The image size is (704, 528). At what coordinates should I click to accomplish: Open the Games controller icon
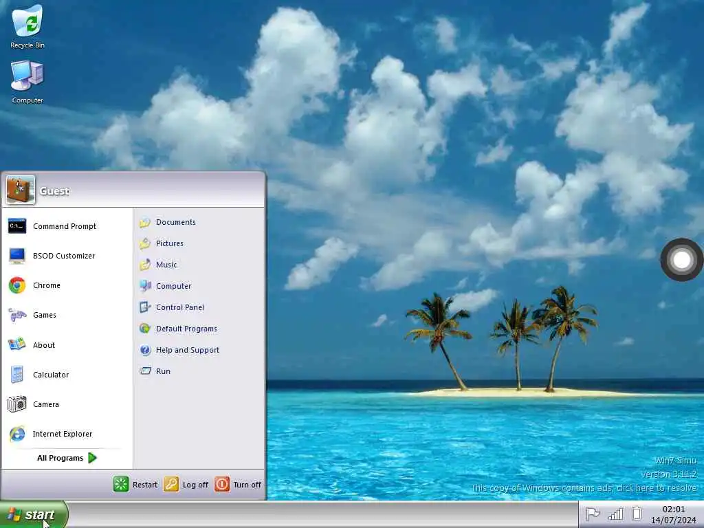[17, 315]
